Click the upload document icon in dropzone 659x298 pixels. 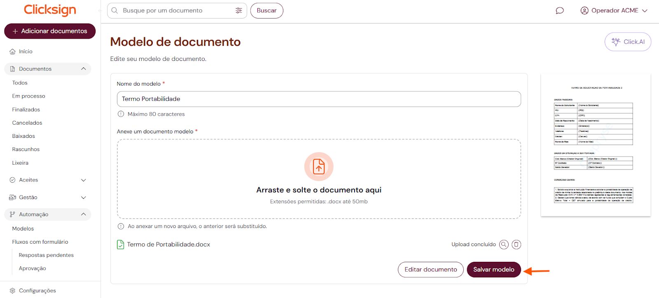pyautogui.click(x=319, y=167)
